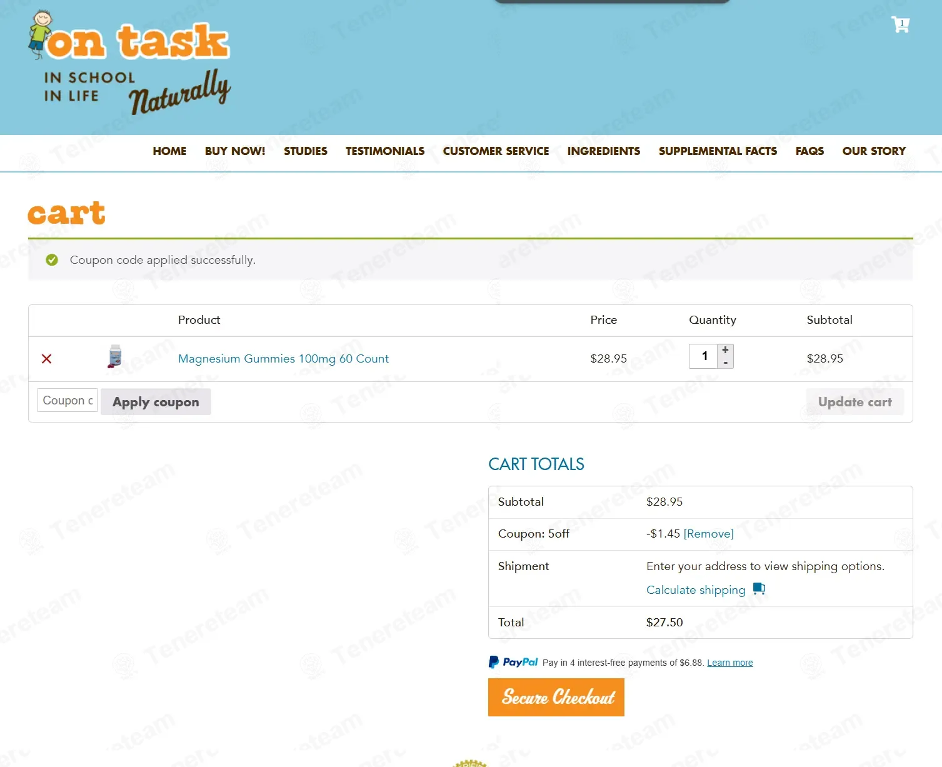Viewport: 942px width, 767px height.
Task: Proceed with Secure Checkout button
Action: 556,698
